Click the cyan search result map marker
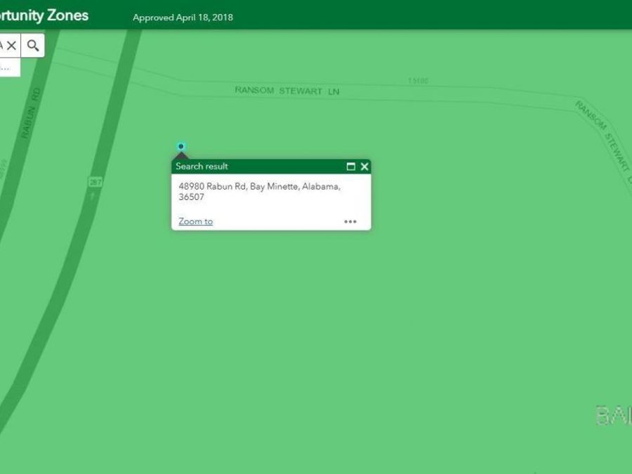 [x=181, y=146]
